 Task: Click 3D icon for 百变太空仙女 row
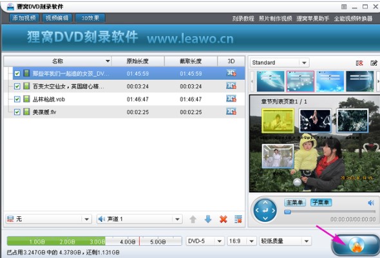[231, 86]
